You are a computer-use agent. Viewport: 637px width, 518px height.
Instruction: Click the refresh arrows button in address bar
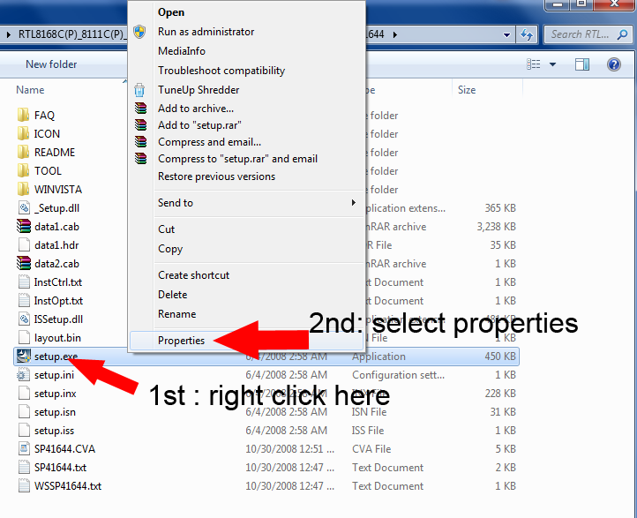527,35
